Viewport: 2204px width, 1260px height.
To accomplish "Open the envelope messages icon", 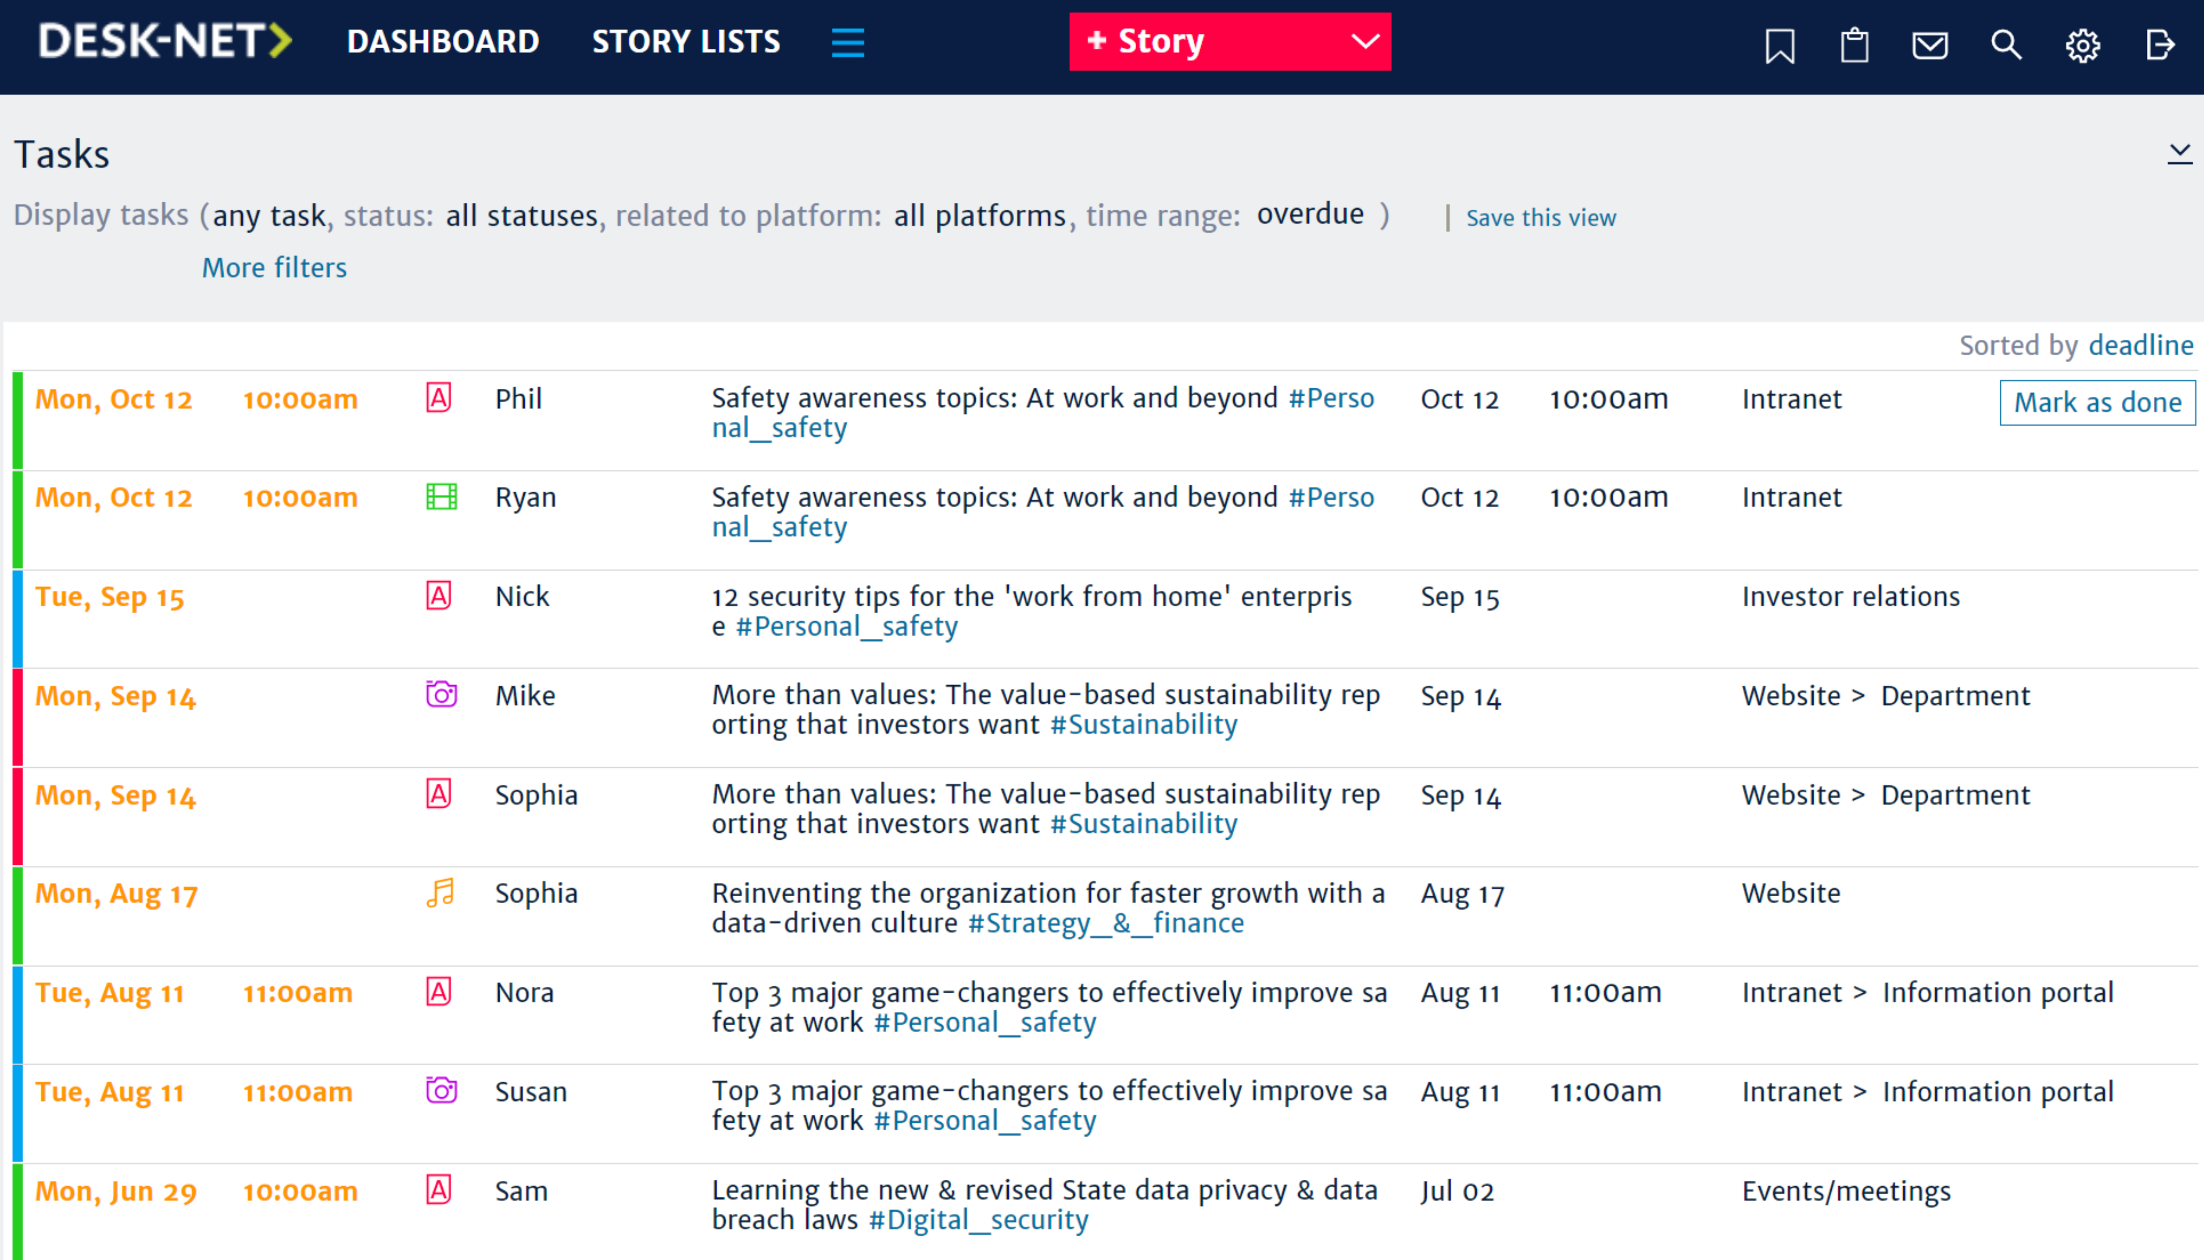I will (x=1929, y=44).
